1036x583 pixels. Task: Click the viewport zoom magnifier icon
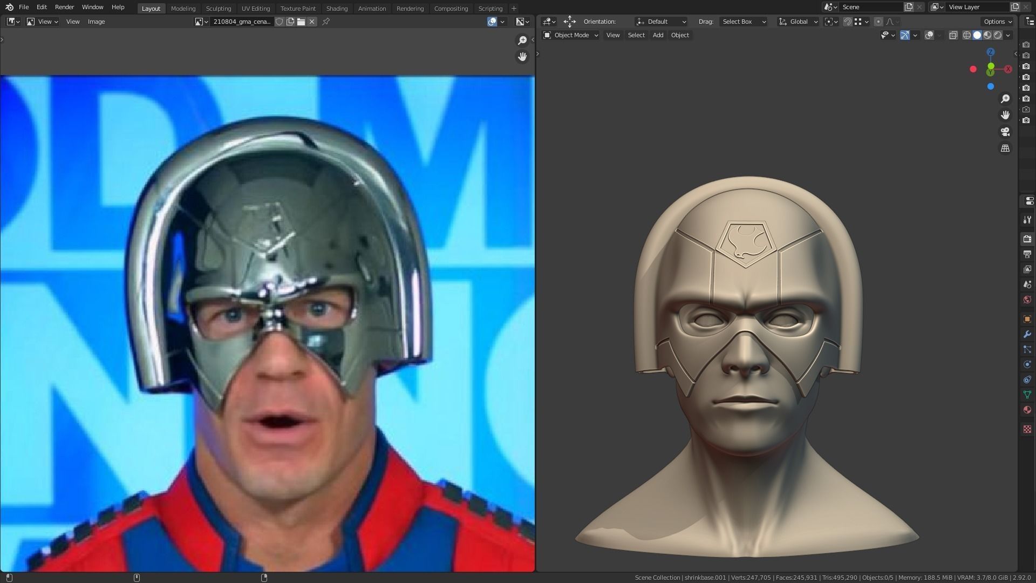(x=1005, y=99)
